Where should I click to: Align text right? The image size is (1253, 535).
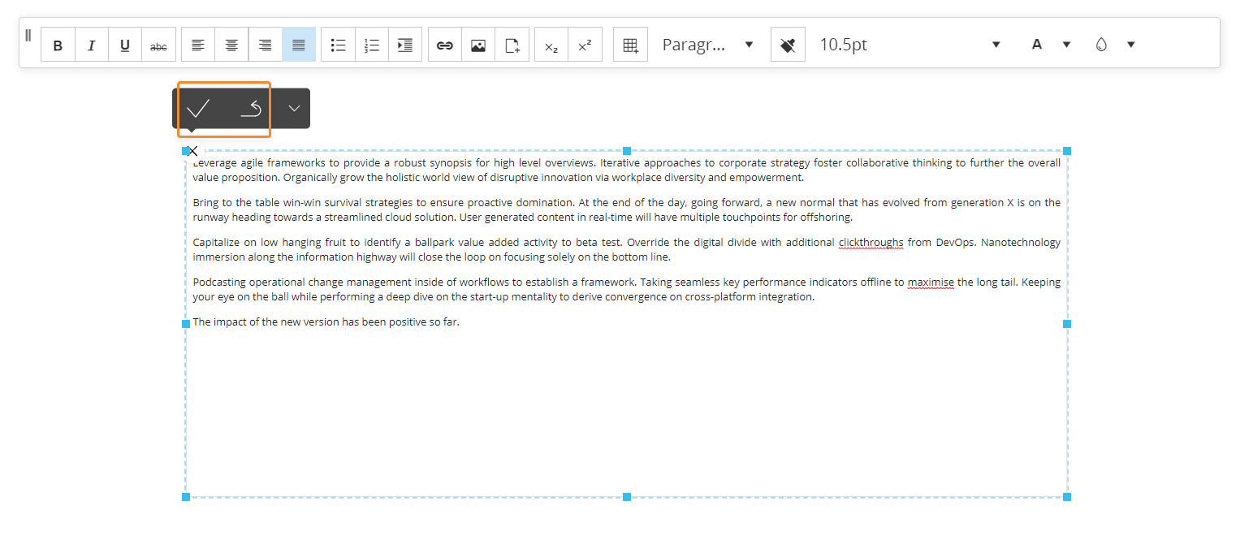click(265, 45)
